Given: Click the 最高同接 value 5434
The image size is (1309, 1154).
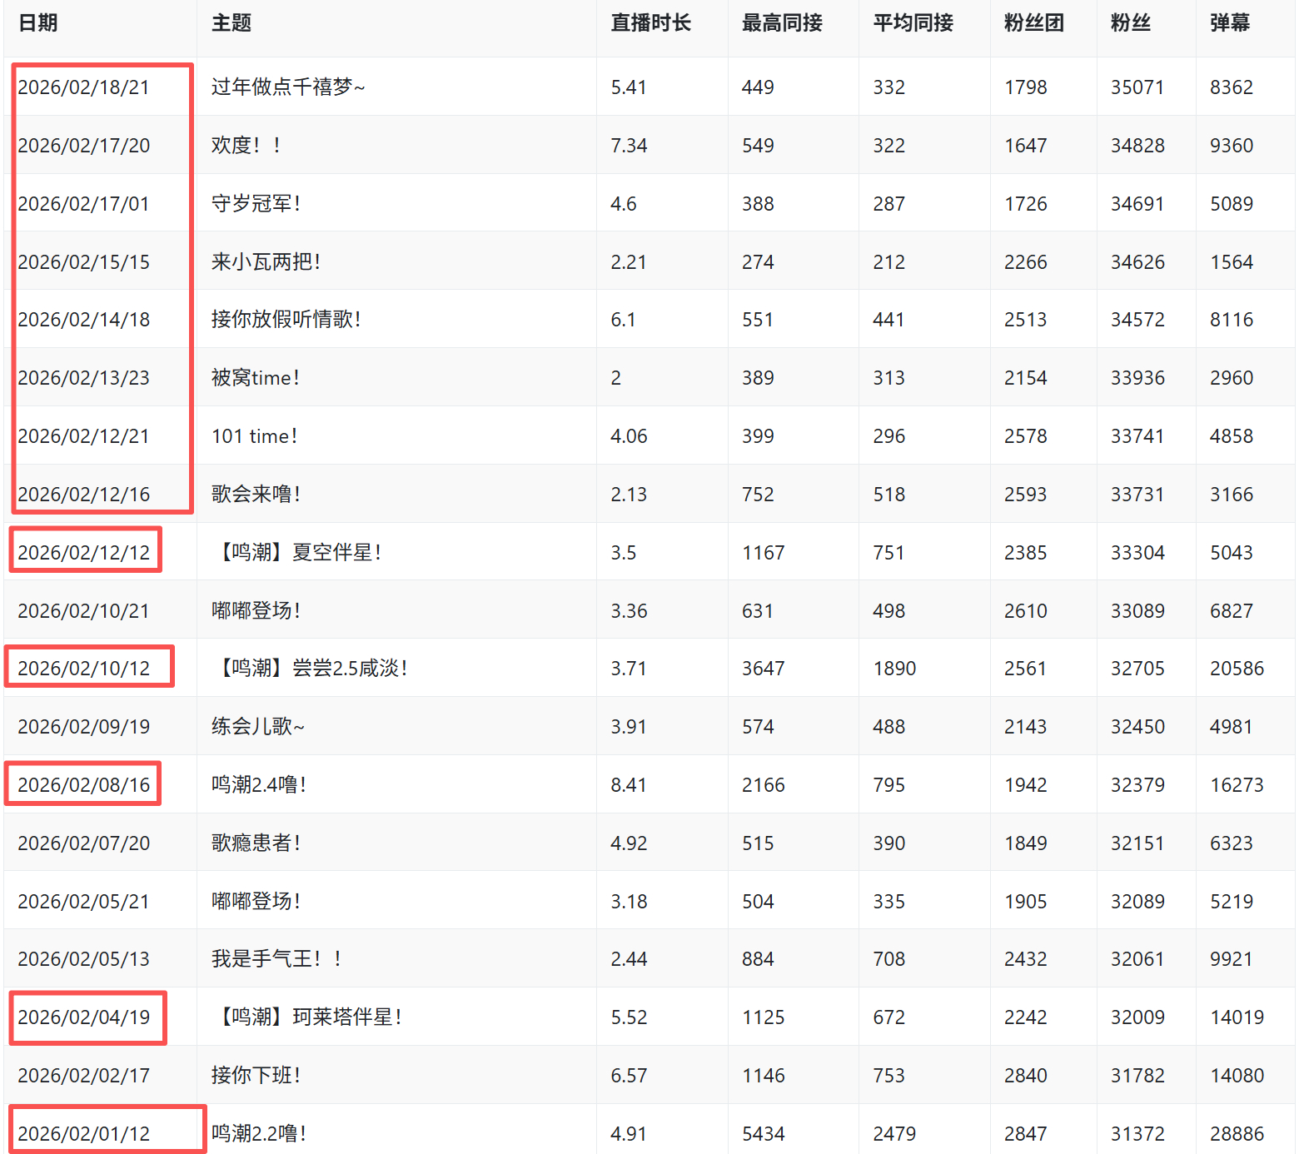Looking at the screenshot, I should click(x=763, y=1134).
